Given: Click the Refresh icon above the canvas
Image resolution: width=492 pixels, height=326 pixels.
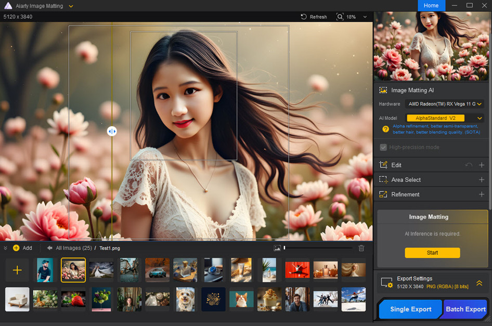Looking at the screenshot, I should tap(304, 17).
